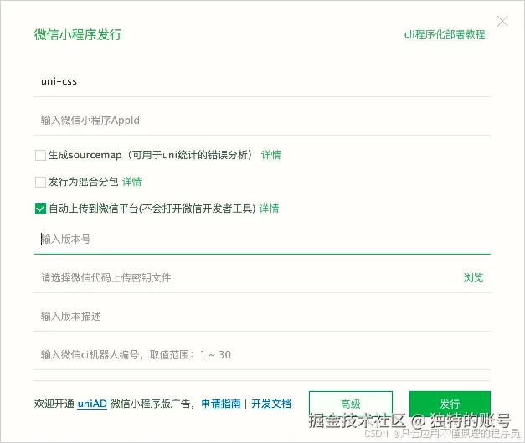The width and height of the screenshot is (525, 443).
Task: Open the uniAD link
Action: (92, 404)
